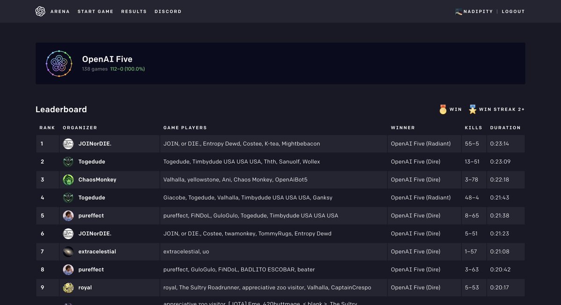561x305 pixels.
Task: Click kills value 8–65
Action: pyautogui.click(x=472, y=216)
